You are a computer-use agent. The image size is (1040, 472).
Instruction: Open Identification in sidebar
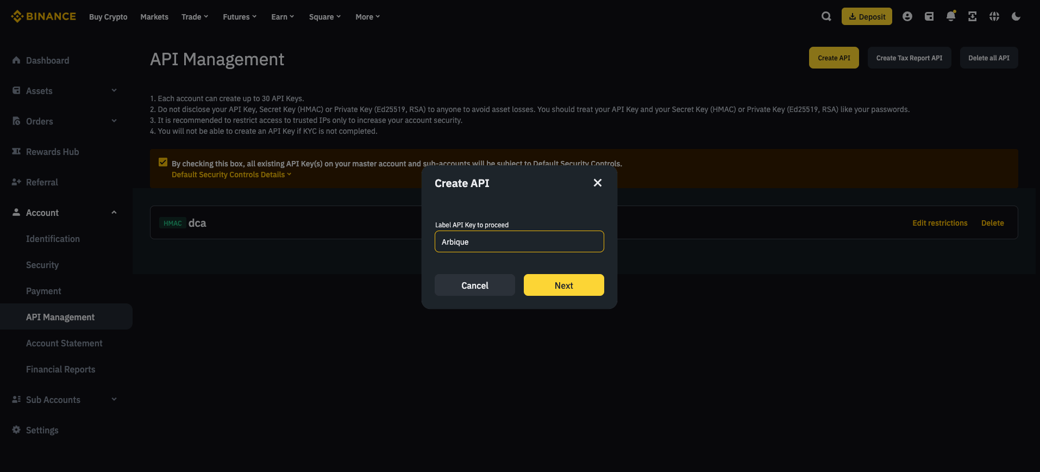53,239
